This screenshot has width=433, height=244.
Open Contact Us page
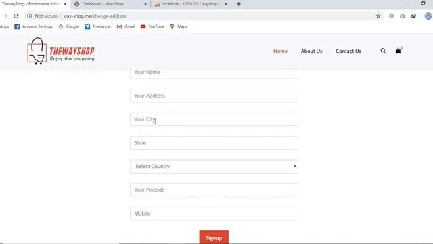tap(348, 52)
